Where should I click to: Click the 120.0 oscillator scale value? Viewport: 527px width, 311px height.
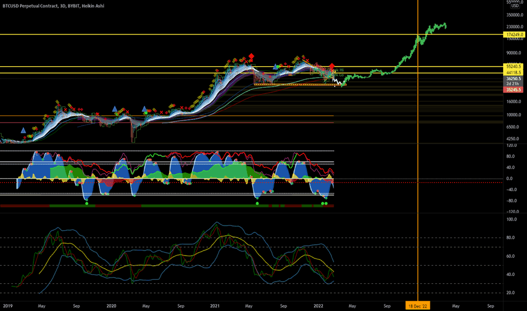512,145
